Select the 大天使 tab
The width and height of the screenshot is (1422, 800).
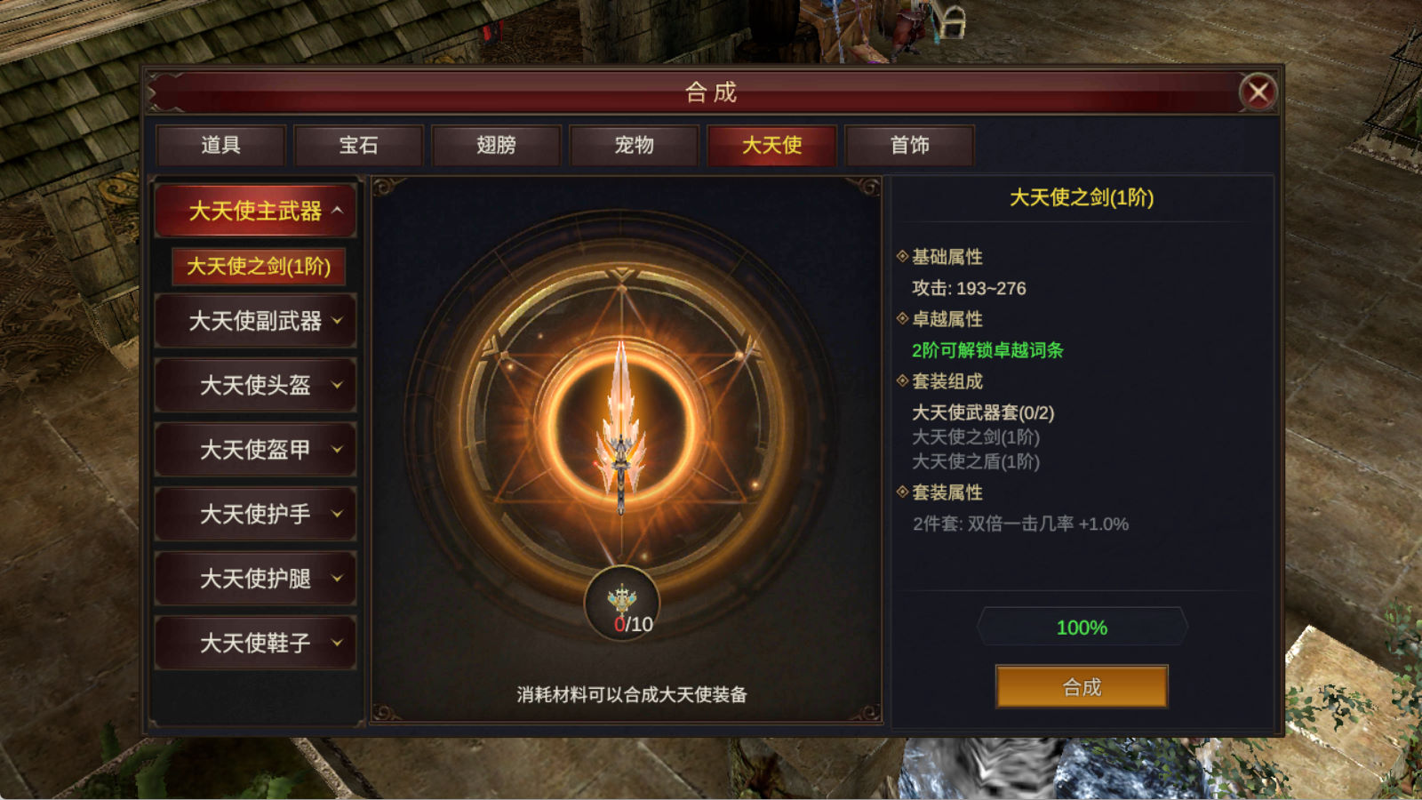click(x=771, y=145)
